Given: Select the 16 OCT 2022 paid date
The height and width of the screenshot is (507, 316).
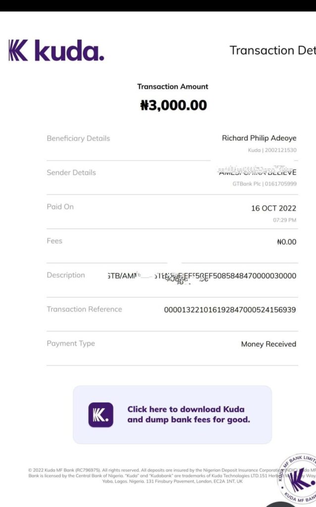Looking at the screenshot, I should point(273,208).
